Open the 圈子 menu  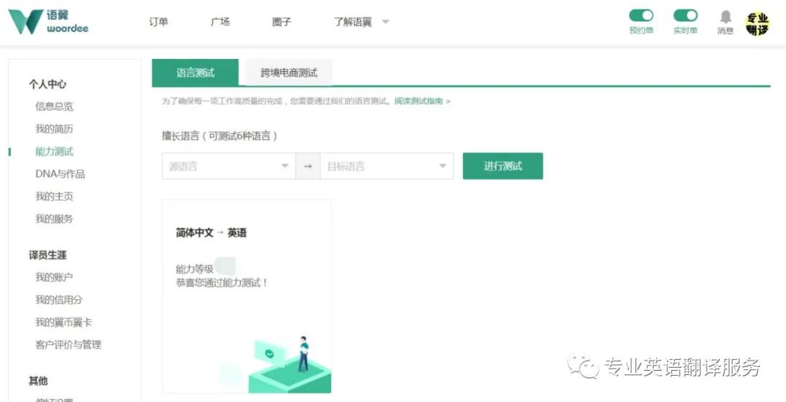click(x=281, y=22)
